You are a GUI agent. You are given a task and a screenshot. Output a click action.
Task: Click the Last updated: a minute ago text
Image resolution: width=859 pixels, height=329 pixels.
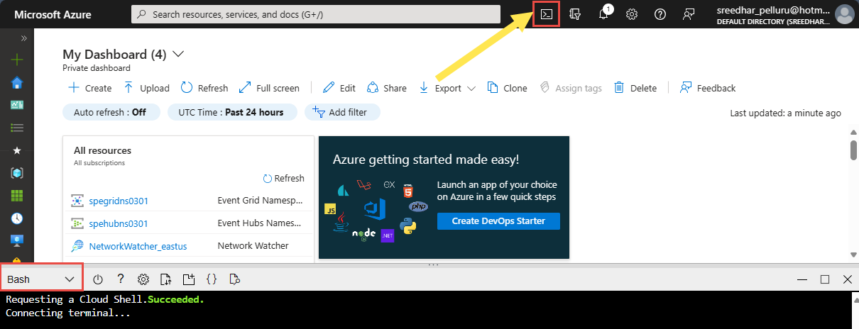pyautogui.click(x=785, y=113)
